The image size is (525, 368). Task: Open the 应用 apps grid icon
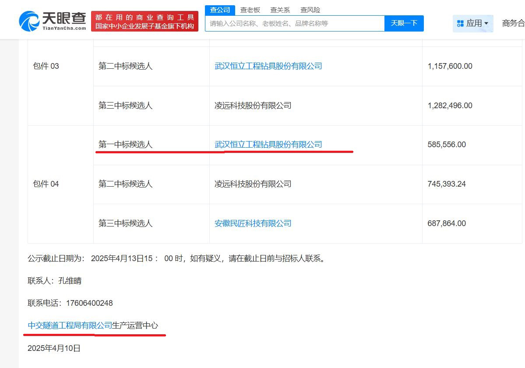460,24
